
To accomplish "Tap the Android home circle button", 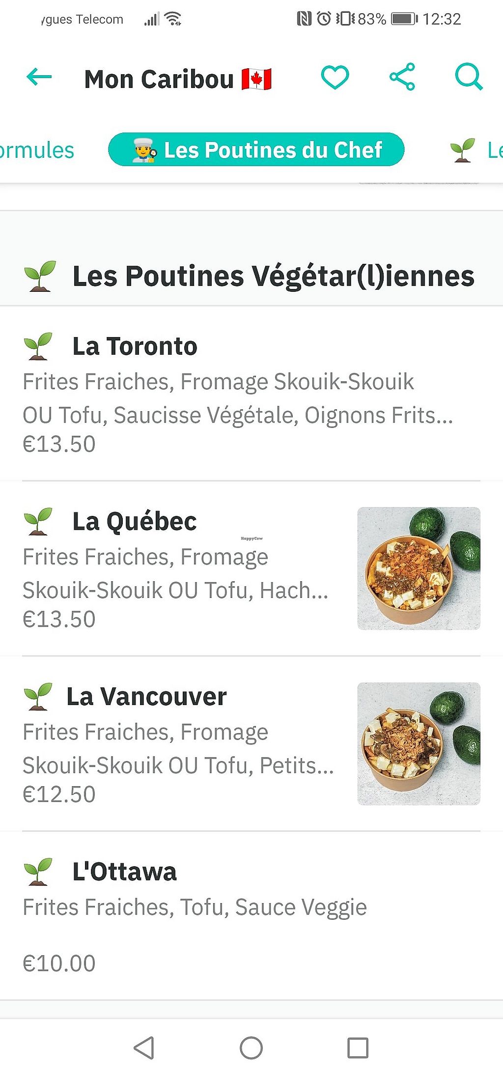I will coord(251,1048).
